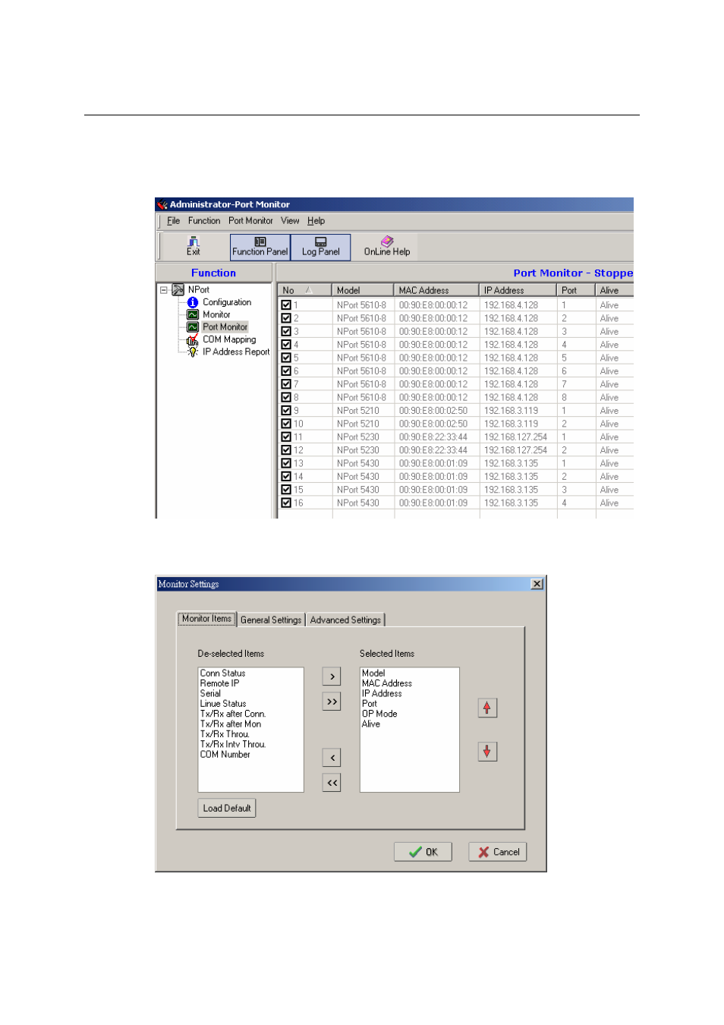Uncheck the checkbox for row 2
724x1025 pixels.
tap(286, 318)
